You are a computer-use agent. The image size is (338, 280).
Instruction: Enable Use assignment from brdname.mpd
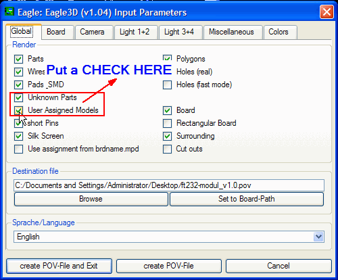pos(18,149)
